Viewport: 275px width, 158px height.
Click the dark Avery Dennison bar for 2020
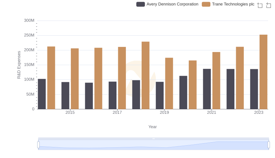(183, 93)
